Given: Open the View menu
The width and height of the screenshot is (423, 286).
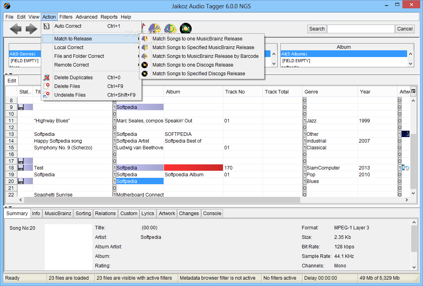Looking at the screenshot, I should coord(34,17).
